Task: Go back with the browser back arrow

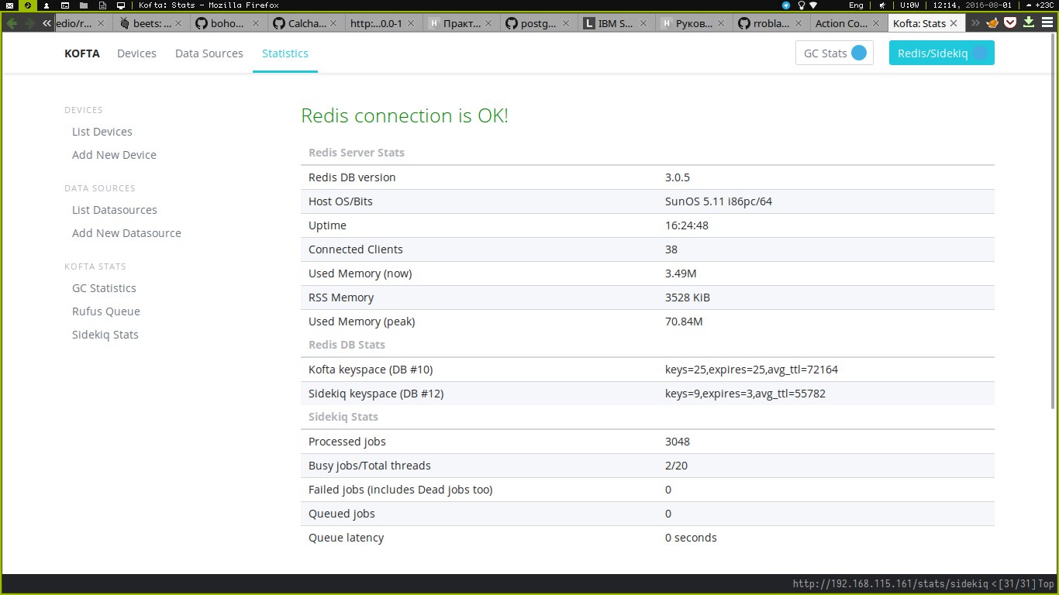Action: [12, 23]
